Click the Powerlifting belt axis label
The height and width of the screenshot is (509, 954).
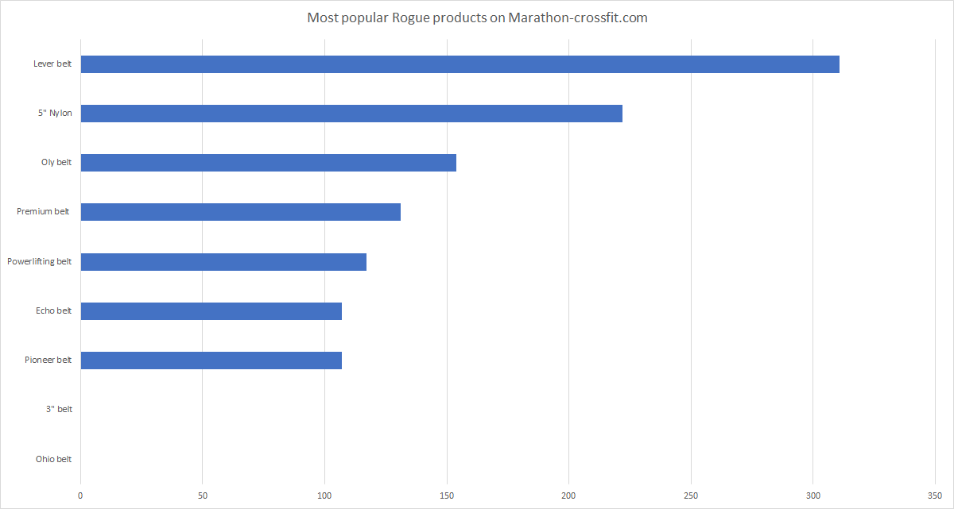pos(40,261)
